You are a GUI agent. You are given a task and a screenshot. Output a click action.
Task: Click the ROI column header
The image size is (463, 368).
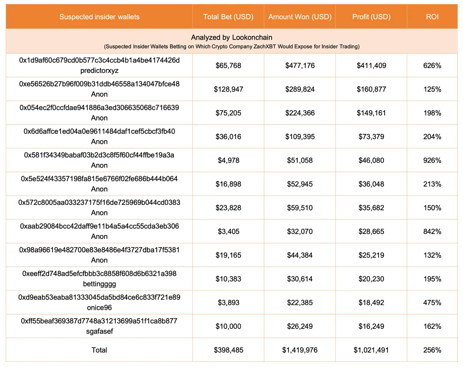pos(432,17)
